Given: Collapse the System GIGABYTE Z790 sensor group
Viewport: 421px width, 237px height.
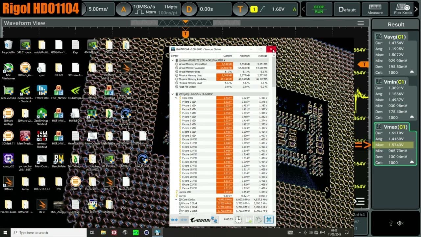Looking at the screenshot, I should [173, 60].
